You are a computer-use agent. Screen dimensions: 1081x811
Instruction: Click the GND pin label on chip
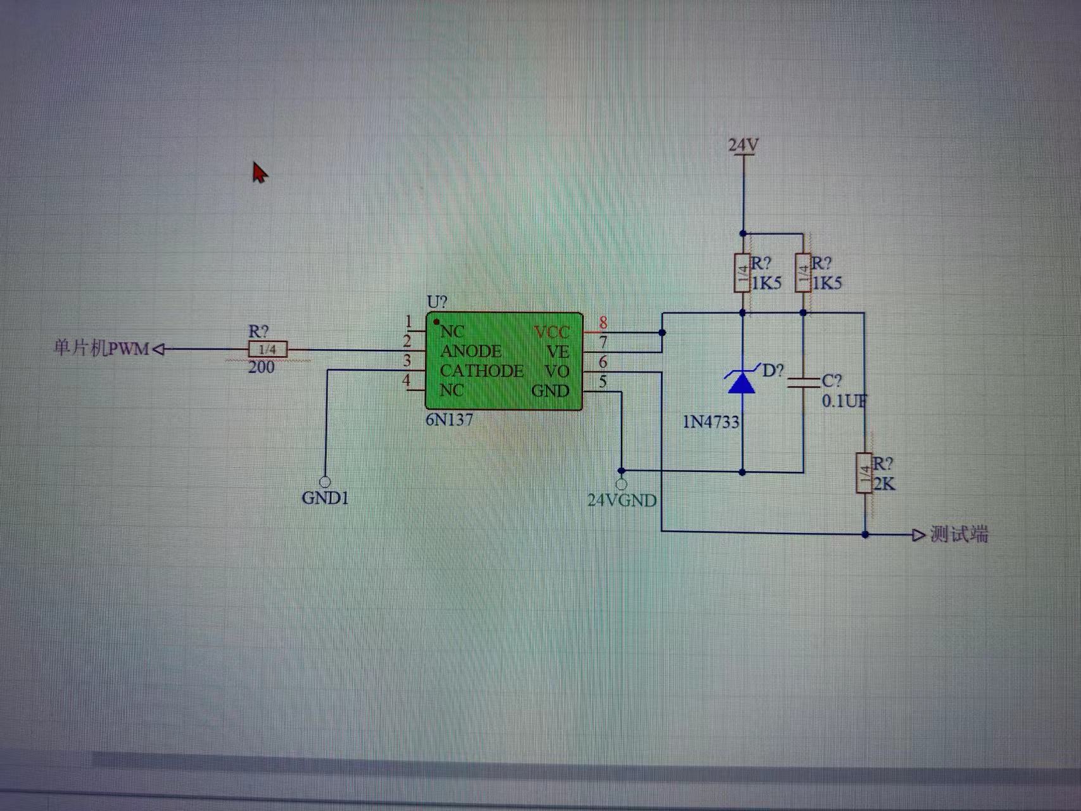[550, 391]
